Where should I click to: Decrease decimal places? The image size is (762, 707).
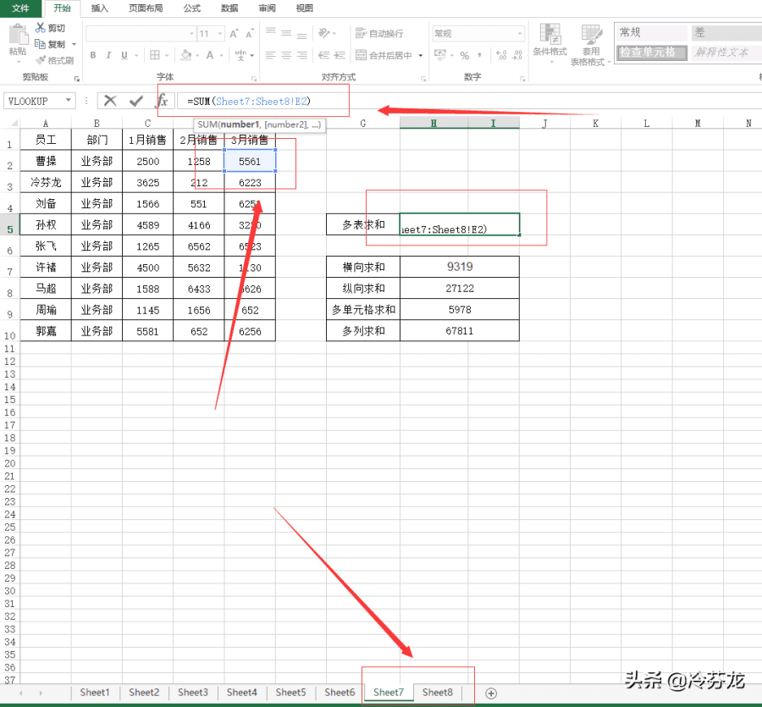coord(517,55)
